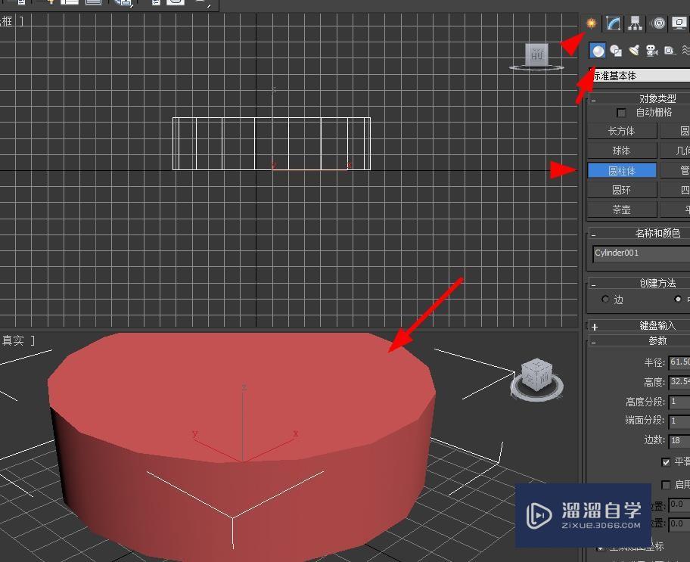The width and height of the screenshot is (690, 562).
Task: Click the 高度分段 height segments field
Action: [679, 402]
